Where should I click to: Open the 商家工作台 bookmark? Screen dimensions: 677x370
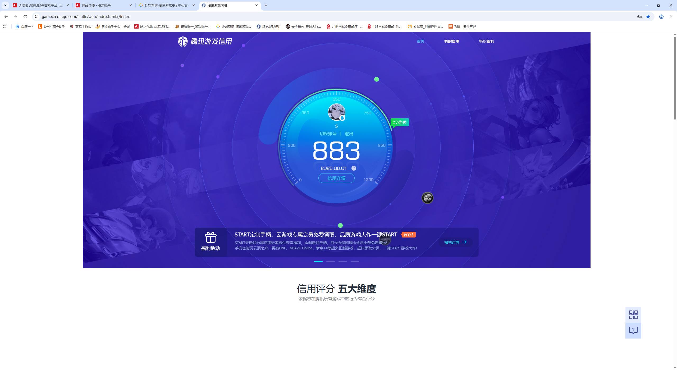coord(81,26)
